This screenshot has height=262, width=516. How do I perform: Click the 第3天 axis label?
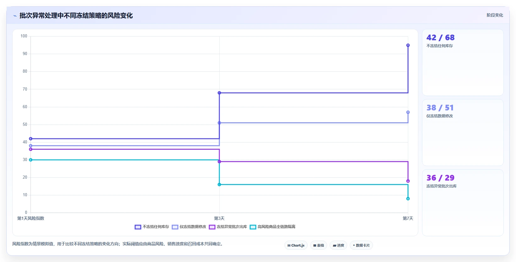[219, 218]
